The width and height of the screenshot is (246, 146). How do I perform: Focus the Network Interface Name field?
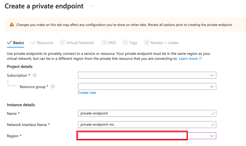tap(145, 124)
